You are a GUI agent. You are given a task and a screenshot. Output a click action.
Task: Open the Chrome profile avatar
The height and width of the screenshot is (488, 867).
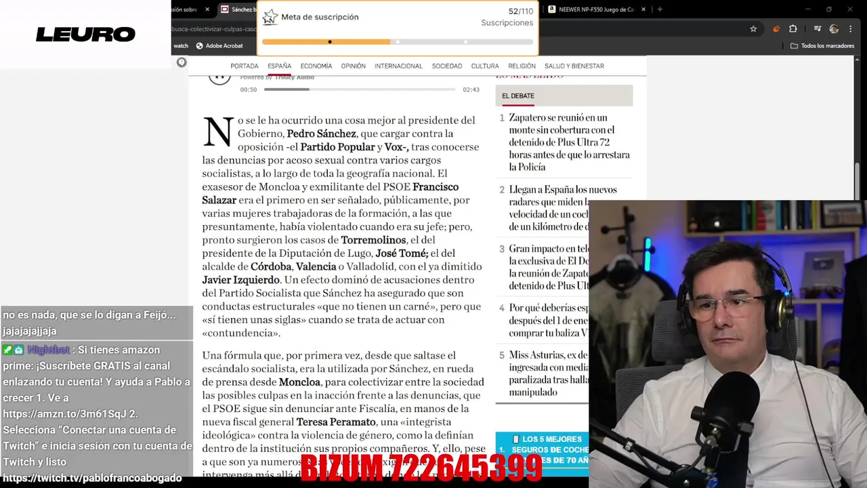[x=834, y=29]
